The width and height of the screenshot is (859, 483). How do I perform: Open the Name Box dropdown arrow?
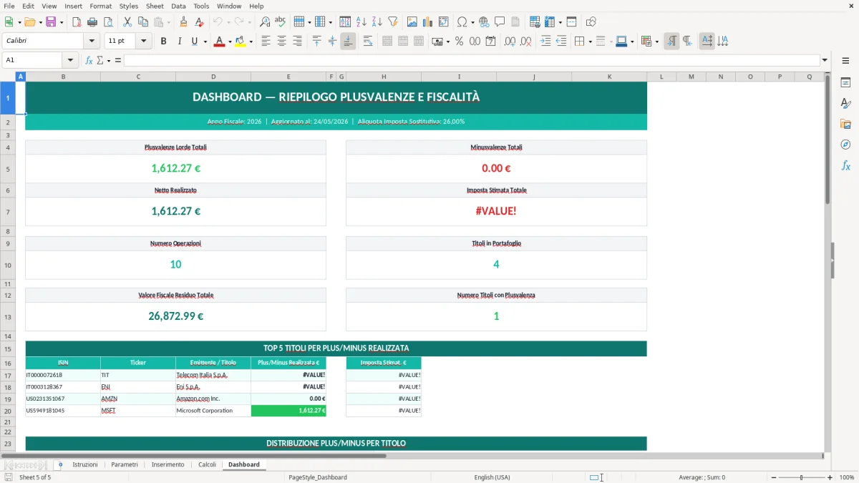tap(70, 60)
